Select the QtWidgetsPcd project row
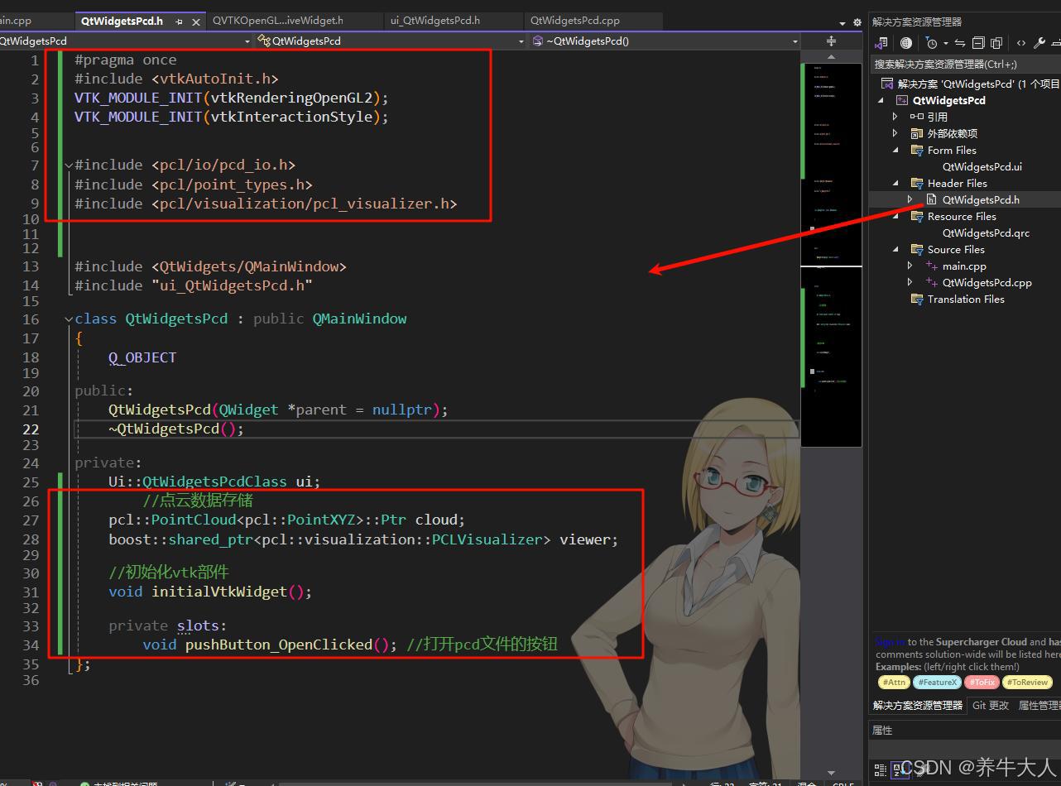The image size is (1061, 786). coord(949,100)
